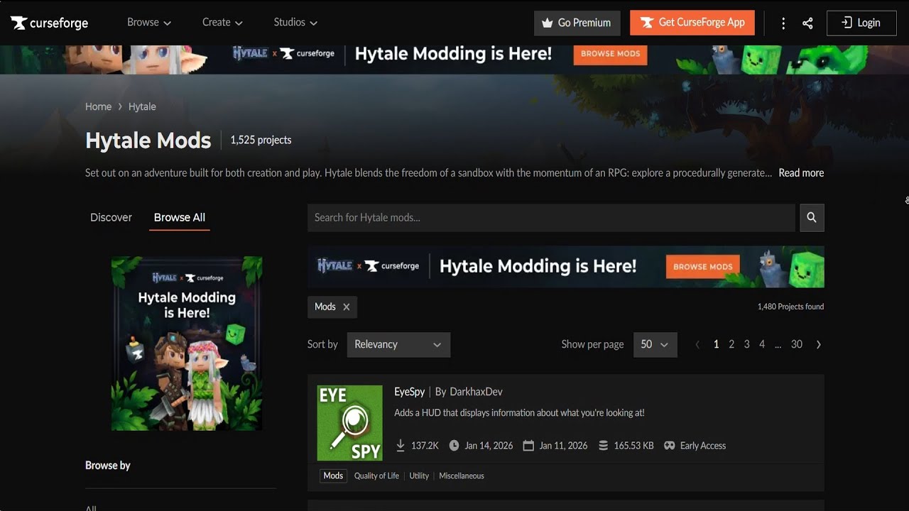The image size is (909, 511).
Task: Remove the Mods filter chip
Action: tap(347, 307)
